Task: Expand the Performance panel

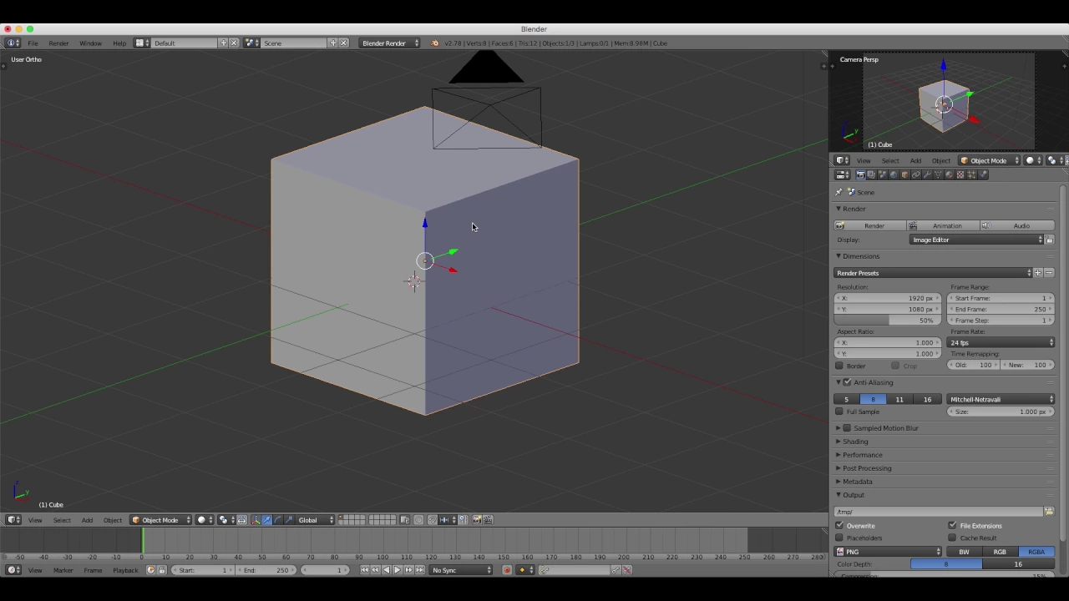Action: pyautogui.click(x=862, y=455)
